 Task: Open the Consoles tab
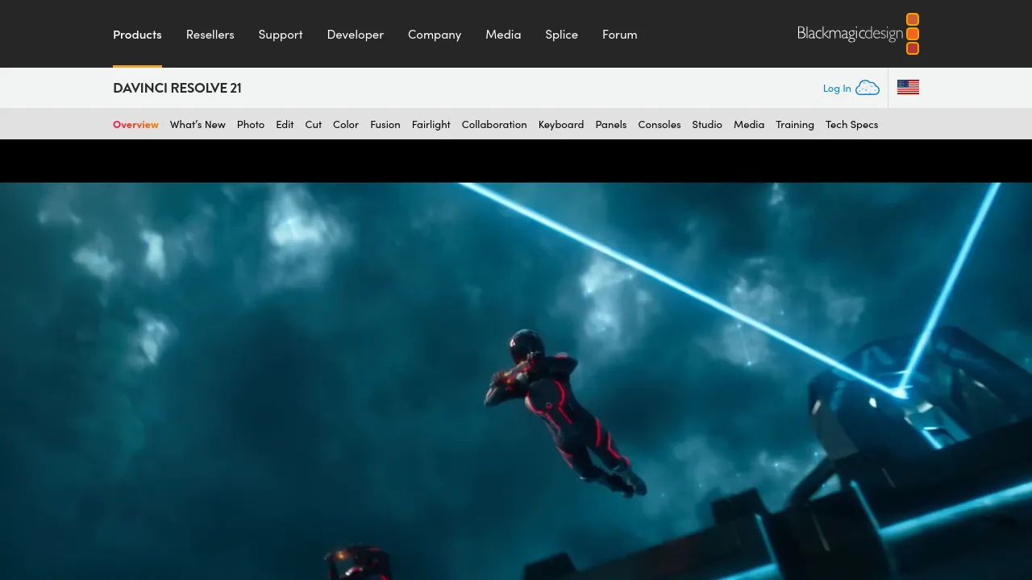pos(660,125)
